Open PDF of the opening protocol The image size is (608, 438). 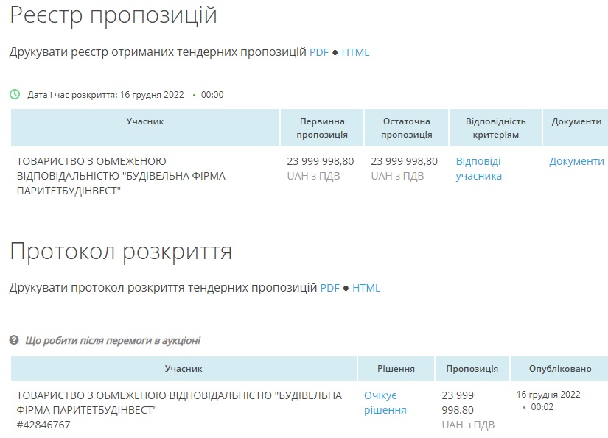[x=329, y=288]
